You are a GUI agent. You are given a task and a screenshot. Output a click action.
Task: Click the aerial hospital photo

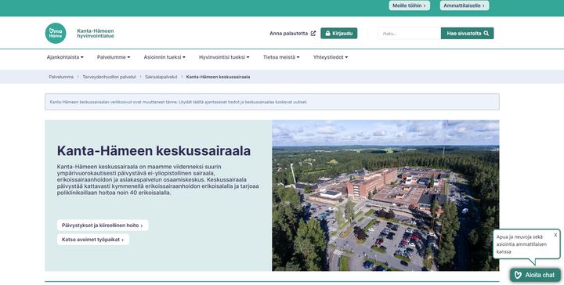click(385, 195)
